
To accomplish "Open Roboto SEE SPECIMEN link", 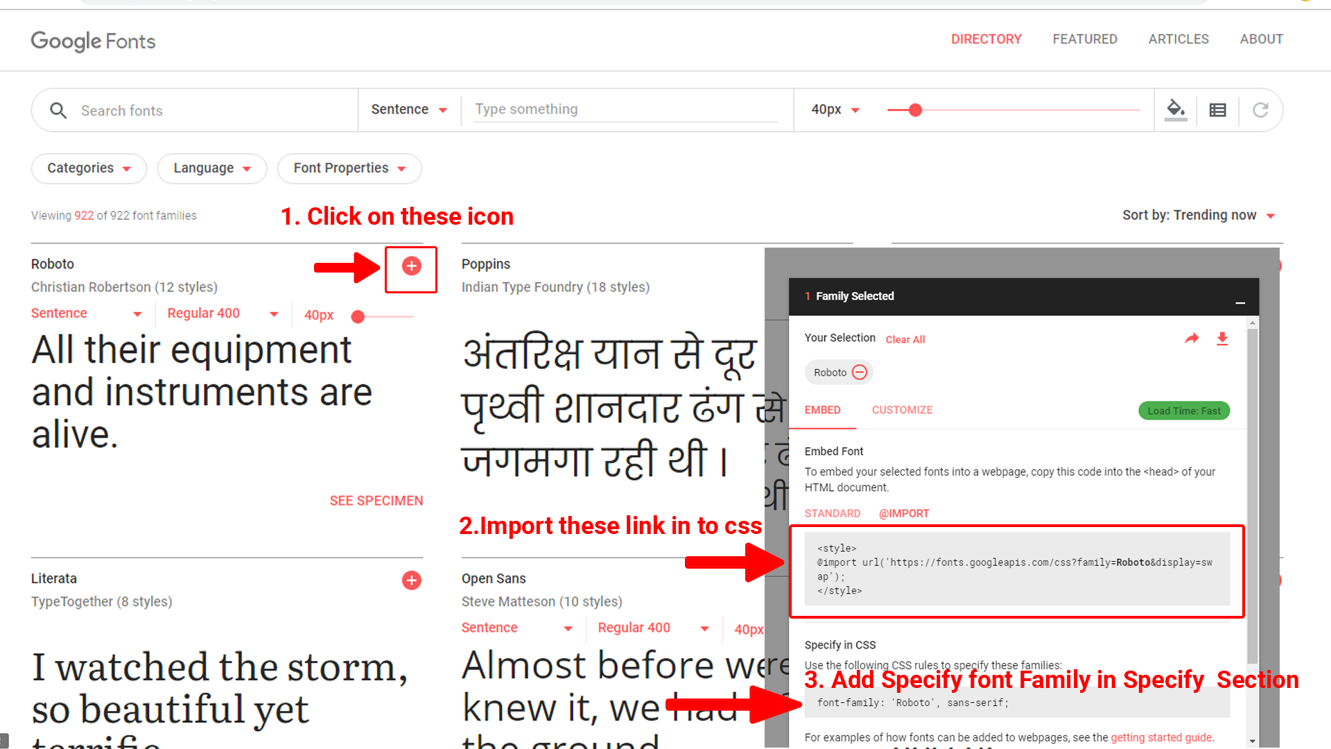I will [x=376, y=501].
